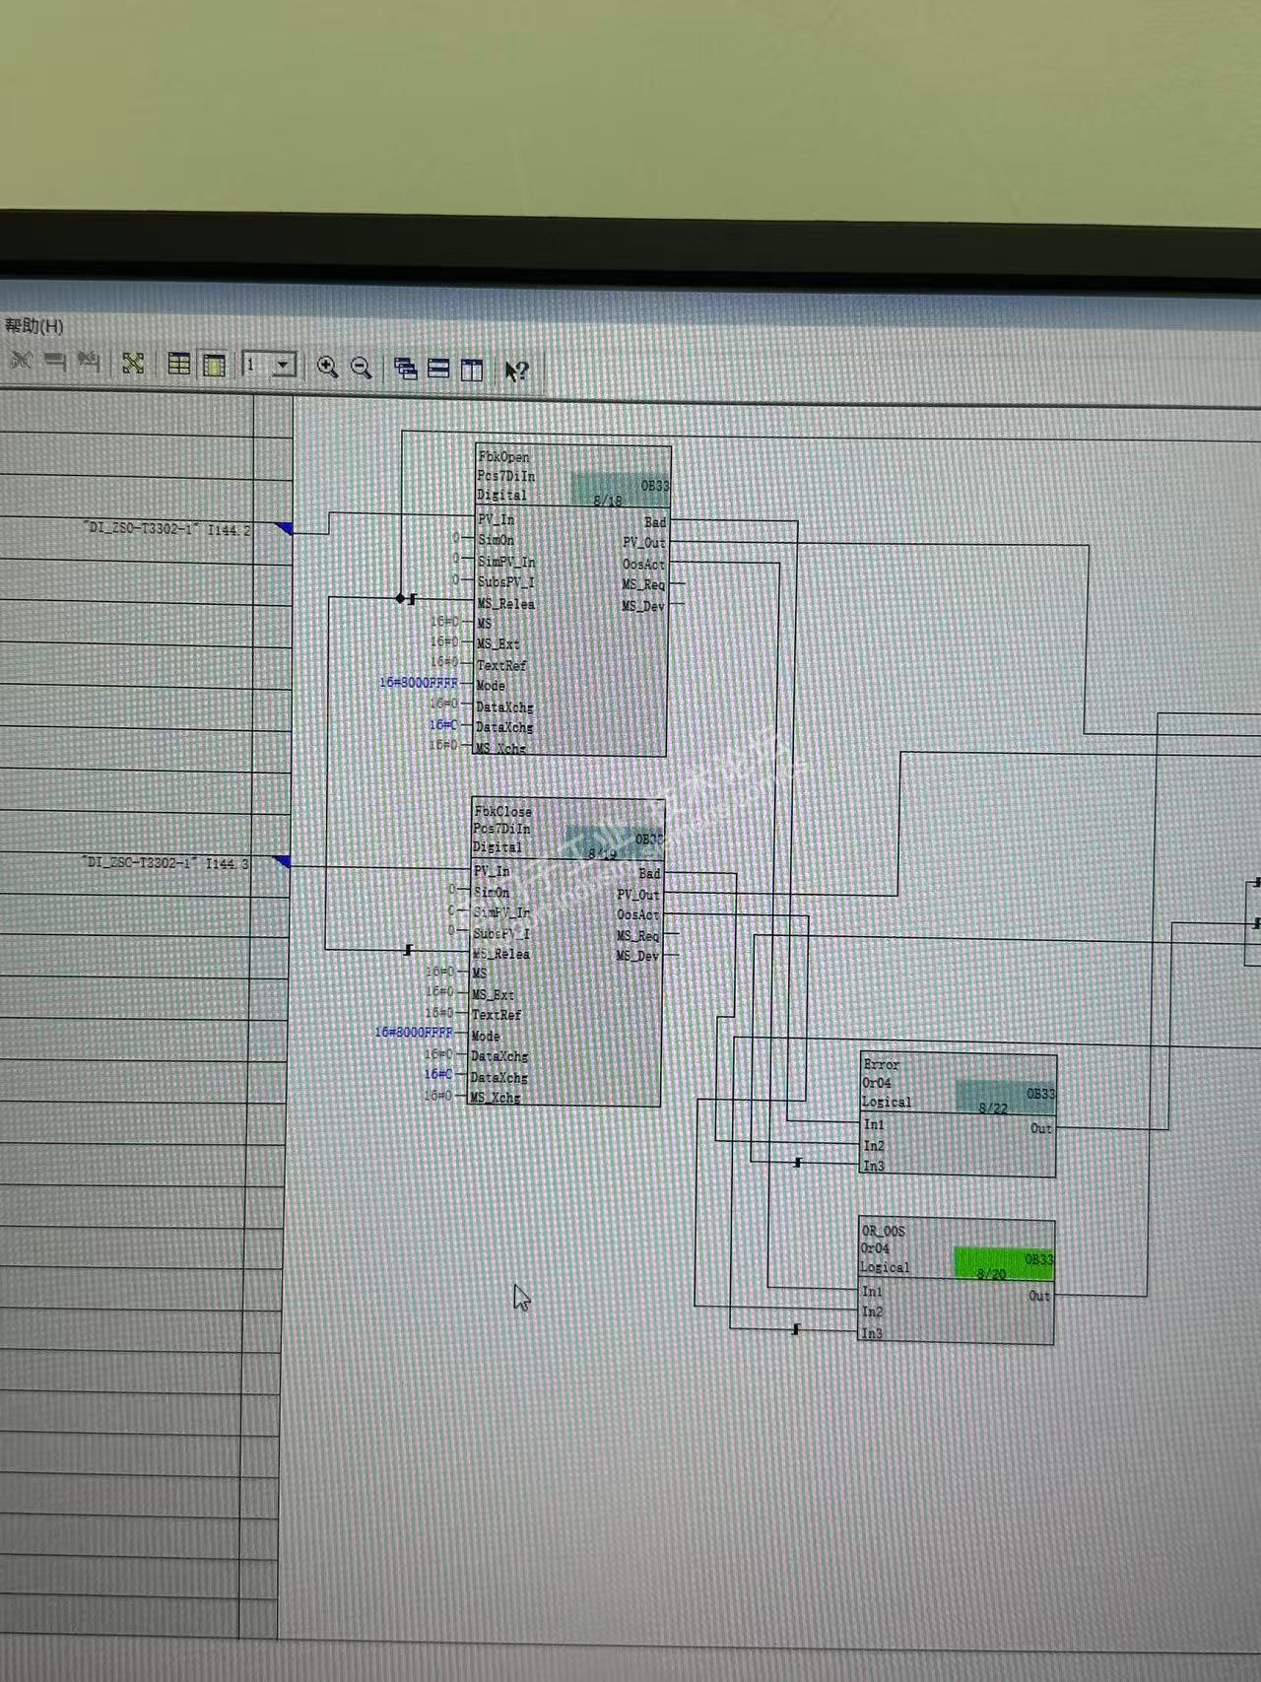Image resolution: width=1261 pixels, height=1682 pixels.
Task: Click the teal runtime field of Error block
Action: [1006, 1098]
